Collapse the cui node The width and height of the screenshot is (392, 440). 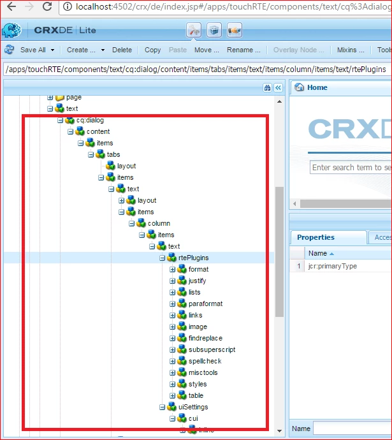(x=173, y=419)
